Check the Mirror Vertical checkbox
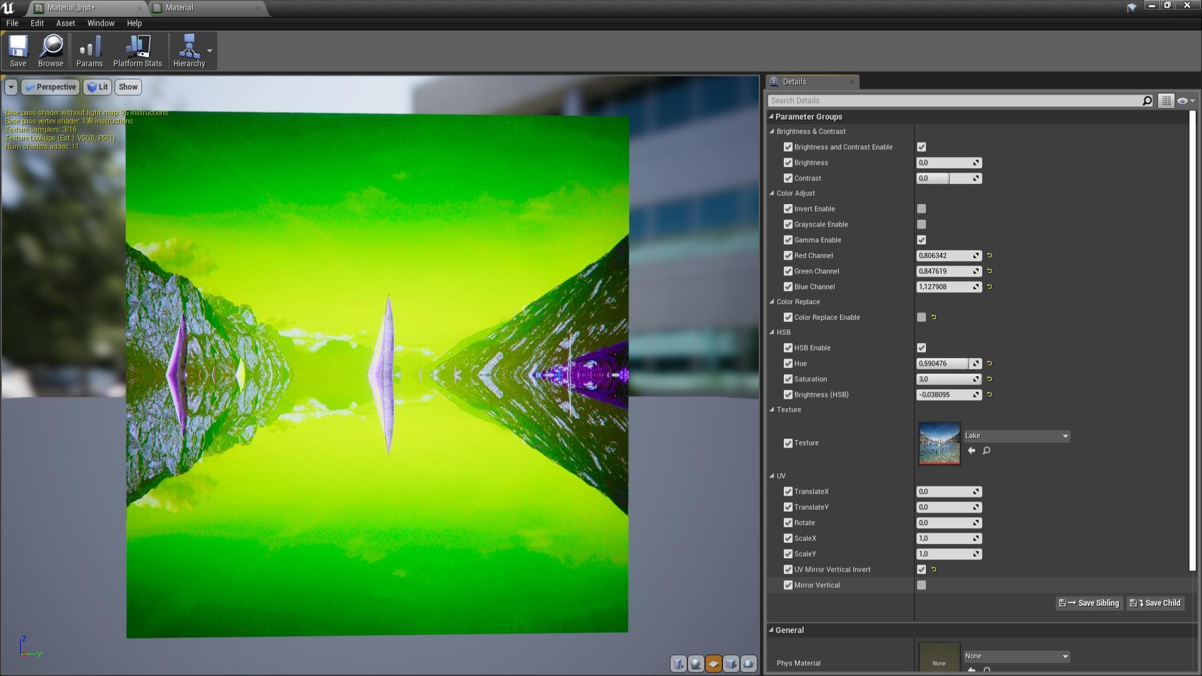Viewport: 1202px width, 676px height. coord(921,585)
